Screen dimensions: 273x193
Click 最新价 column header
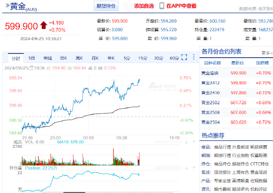pyautogui.click(x=237, y=63)
